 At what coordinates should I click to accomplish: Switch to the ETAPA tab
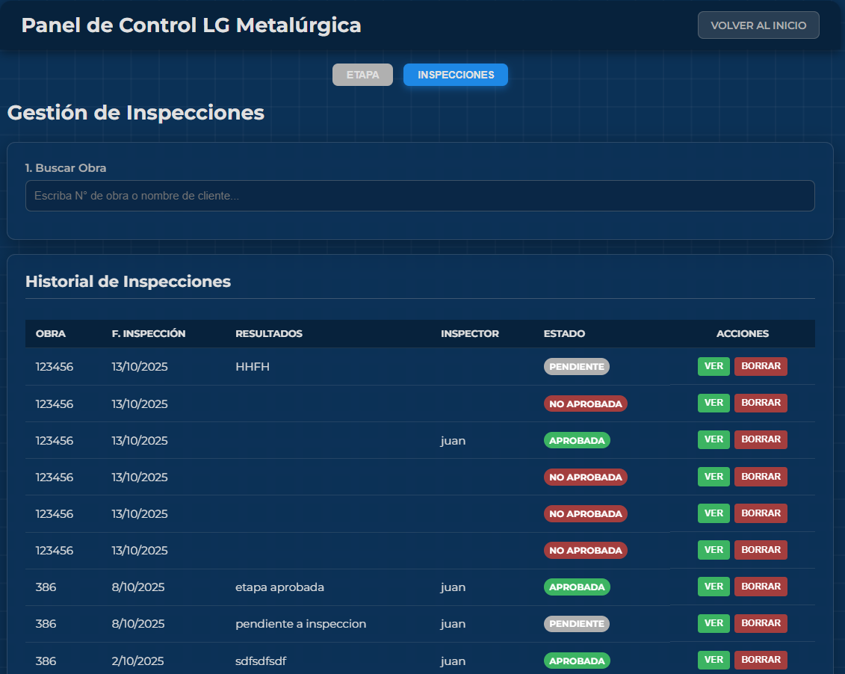(x=362, y=74)
